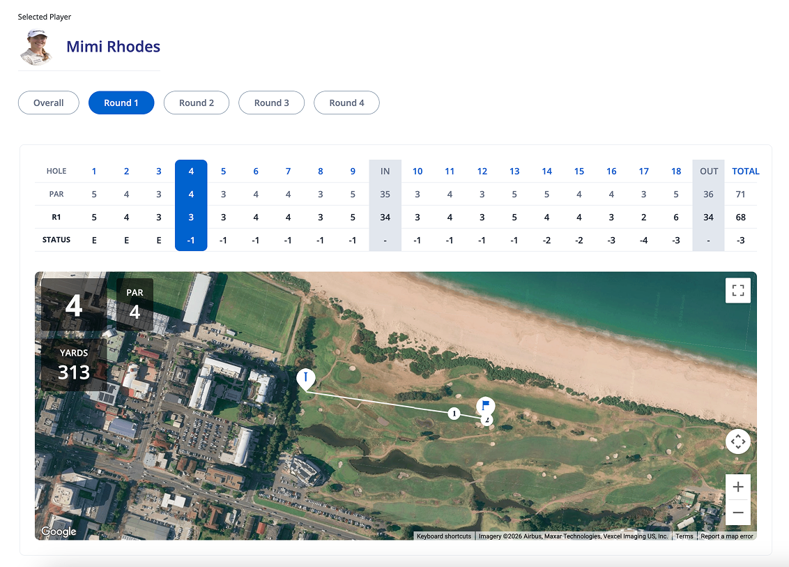789x567 pixels.
Task: Select hole 17 in scorecard
Action: pos(643,171)
